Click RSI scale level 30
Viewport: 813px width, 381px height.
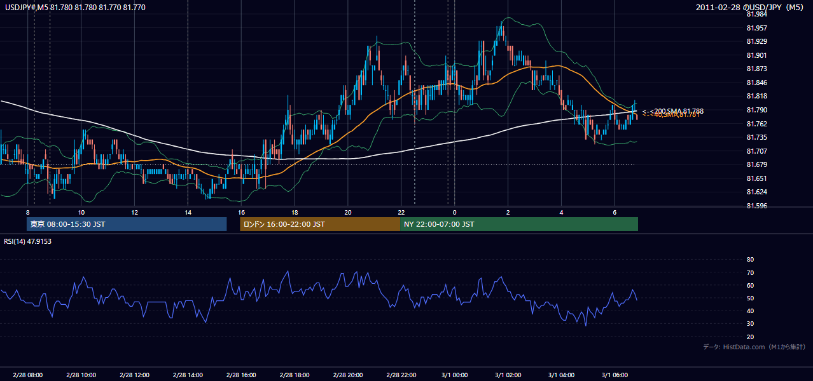click(x=750, y=324)
